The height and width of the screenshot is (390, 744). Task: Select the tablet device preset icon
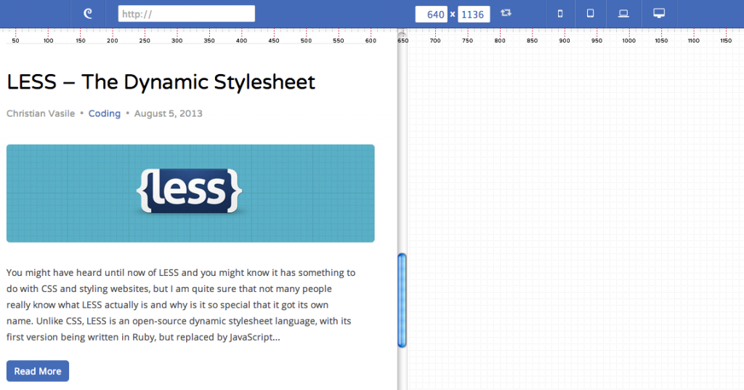click(590, 13)
